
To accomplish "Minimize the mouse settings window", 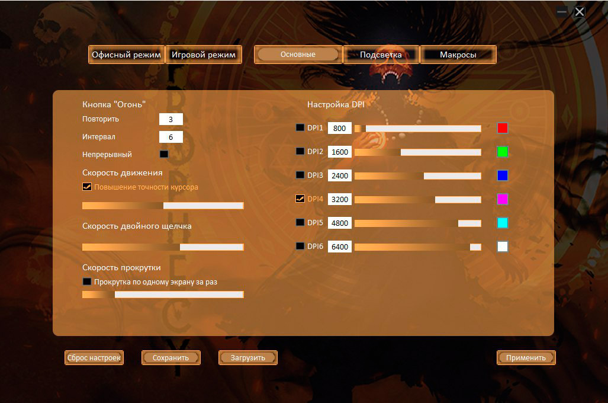I will click(x=562, y=12).
